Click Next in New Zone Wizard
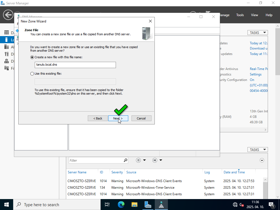This screenshot has height=210, width=280. point(118,118)
